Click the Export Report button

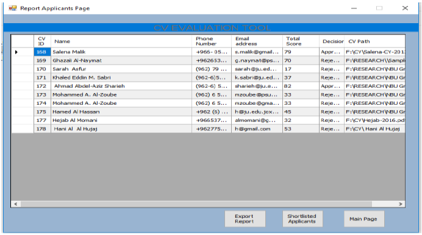pyautogui.click(x=245, y=219)
